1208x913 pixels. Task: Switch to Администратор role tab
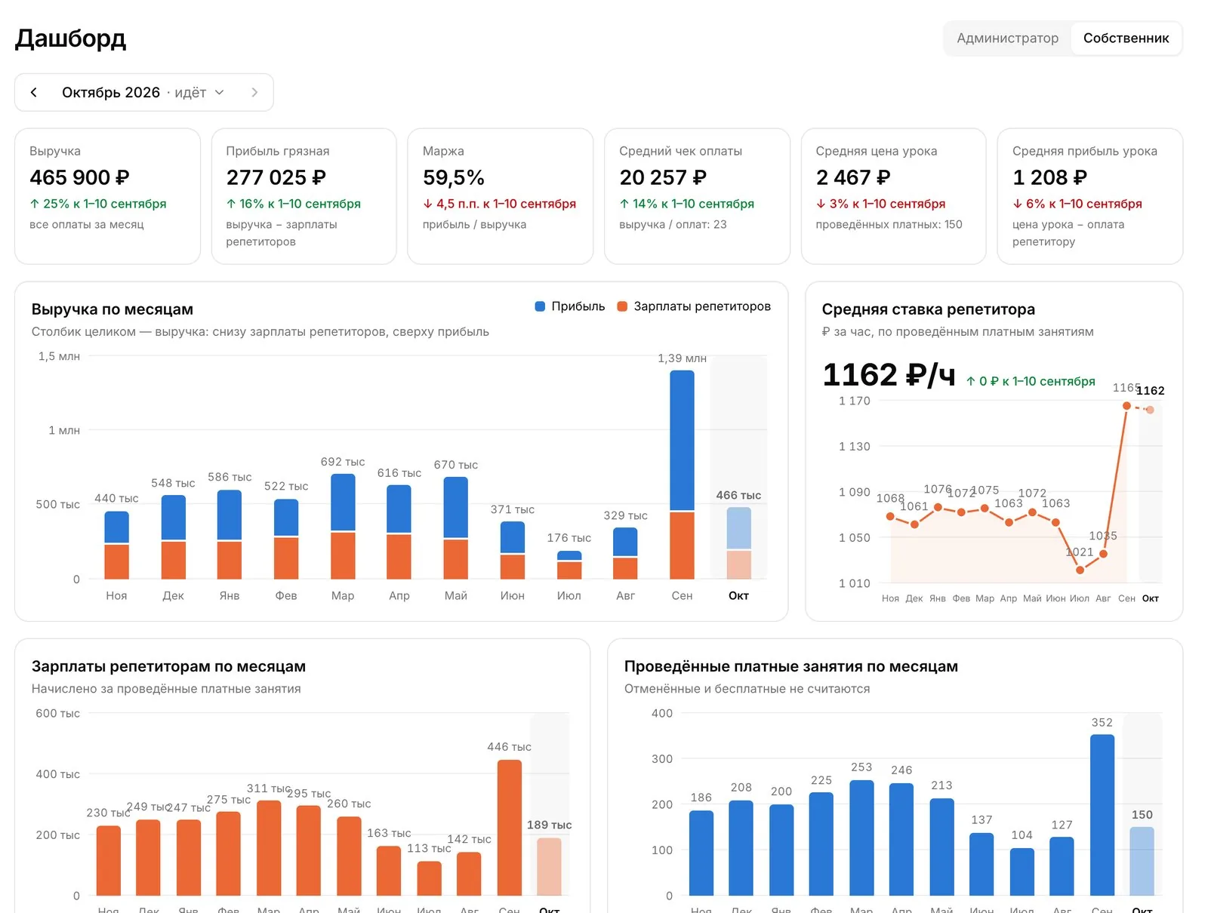(x=1007, y=38)
